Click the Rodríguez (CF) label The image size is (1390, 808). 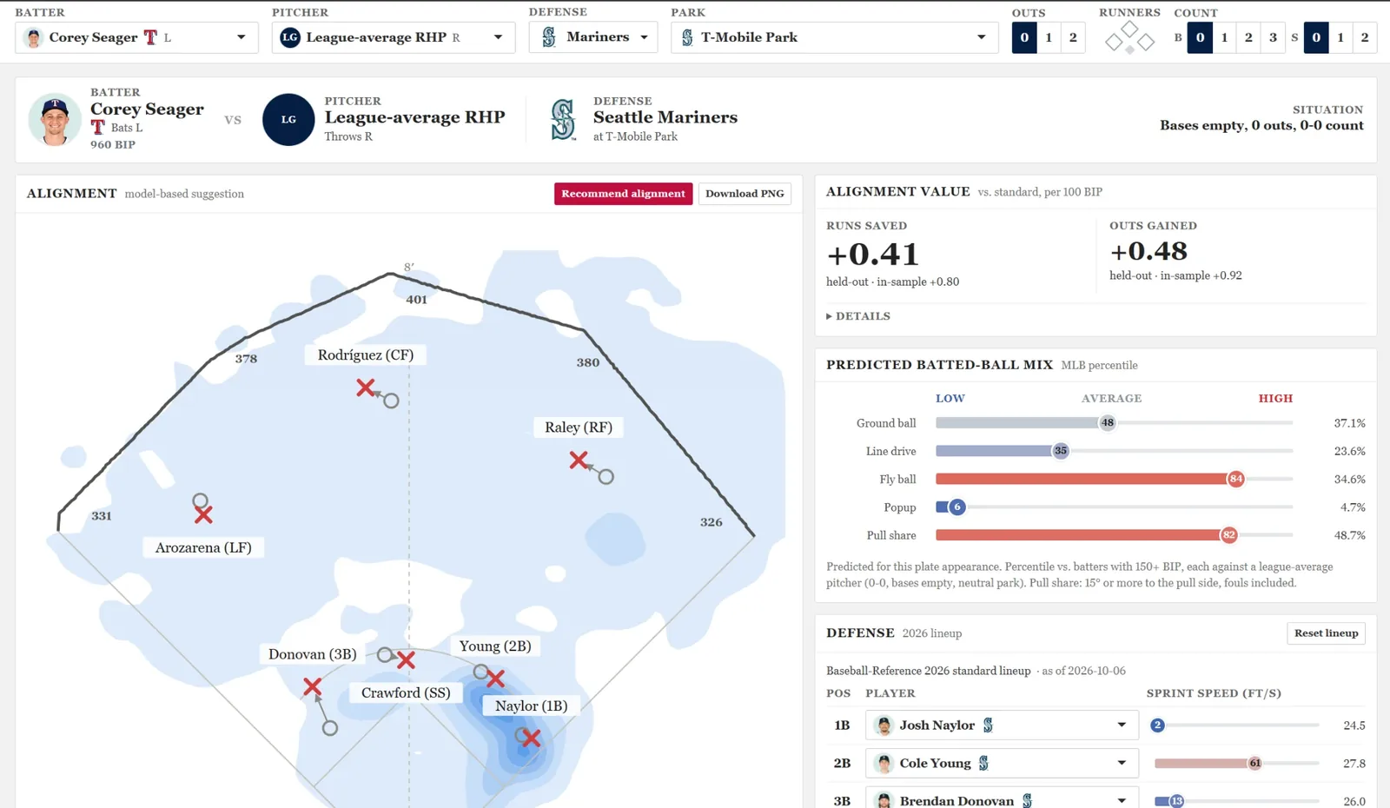click(365, 354)
